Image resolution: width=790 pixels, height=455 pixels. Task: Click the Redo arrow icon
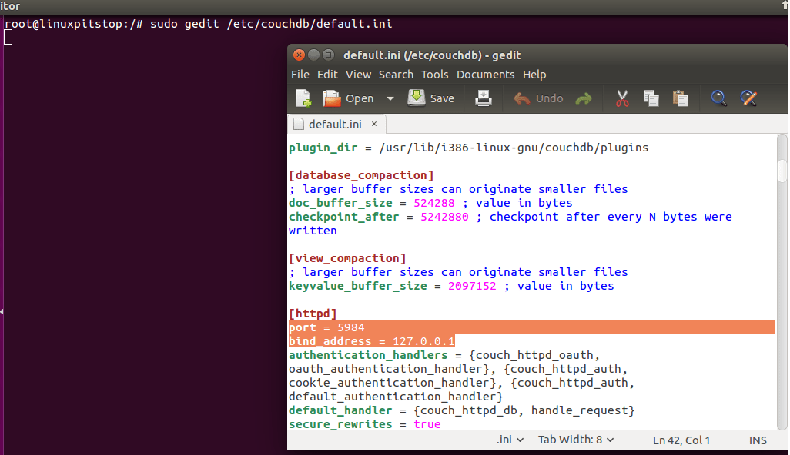tap(582, 98)
